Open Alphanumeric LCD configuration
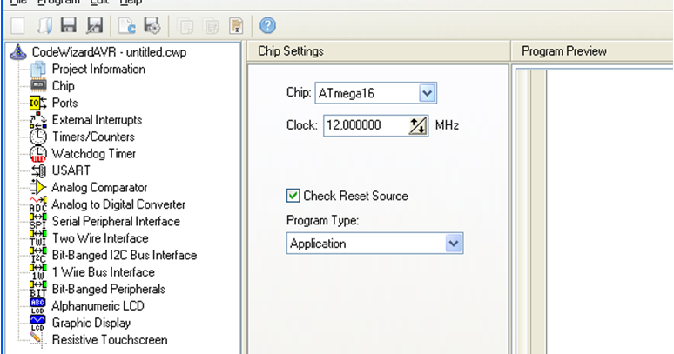The width and height of the screenshot is (674, 354). (x=98, y=306)
